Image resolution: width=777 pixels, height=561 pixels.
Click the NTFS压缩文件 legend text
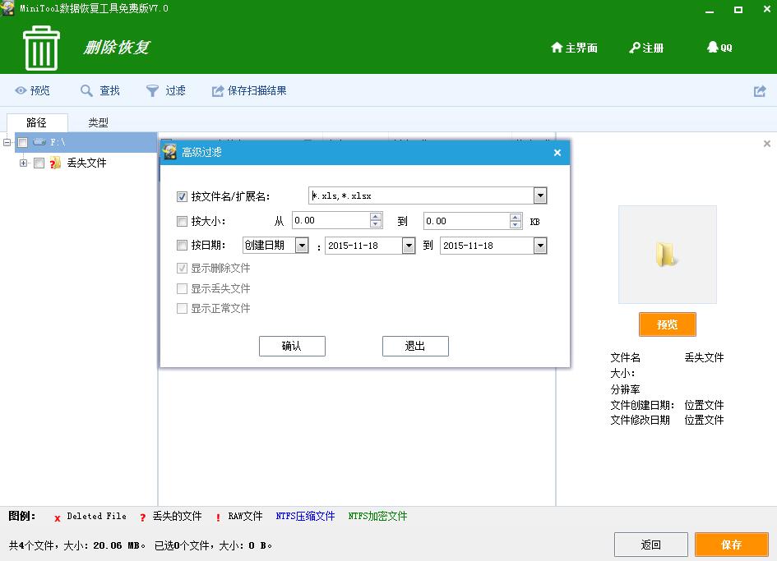[x=305, y=516]
